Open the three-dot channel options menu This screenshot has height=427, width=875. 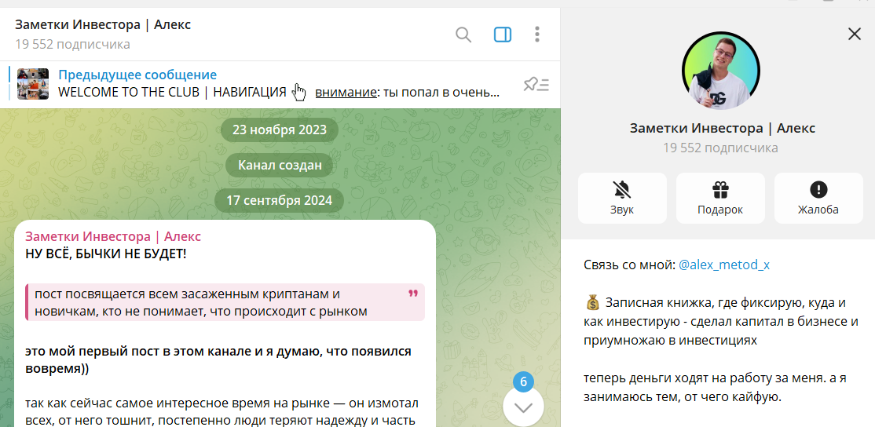pos(537,35)
